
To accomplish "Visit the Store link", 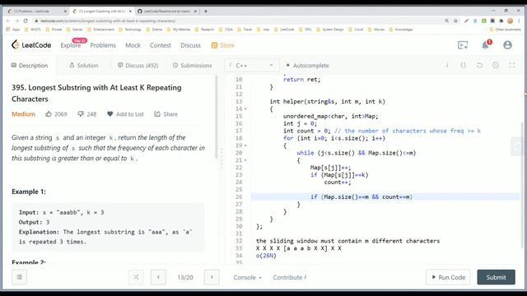I will [x=222, y=45].
